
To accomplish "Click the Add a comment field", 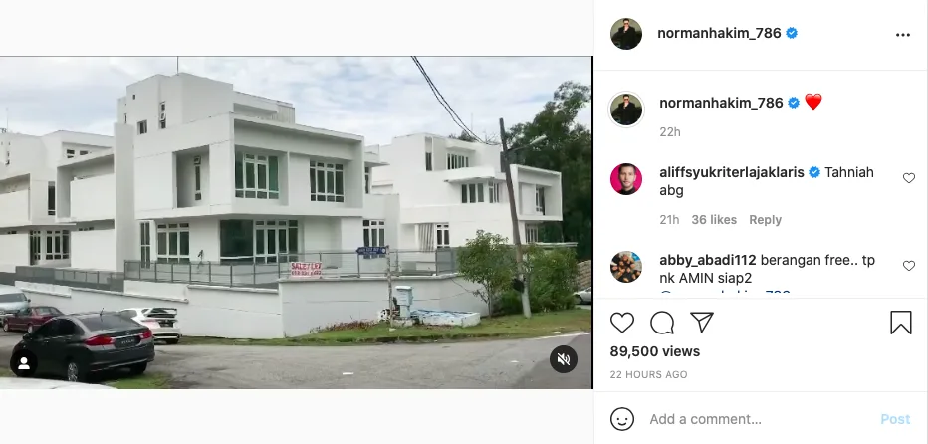I will point(760,419).
